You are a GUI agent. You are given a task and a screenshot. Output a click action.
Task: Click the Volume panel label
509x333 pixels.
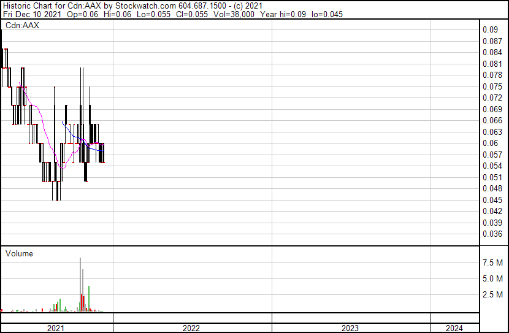(19, 253)
